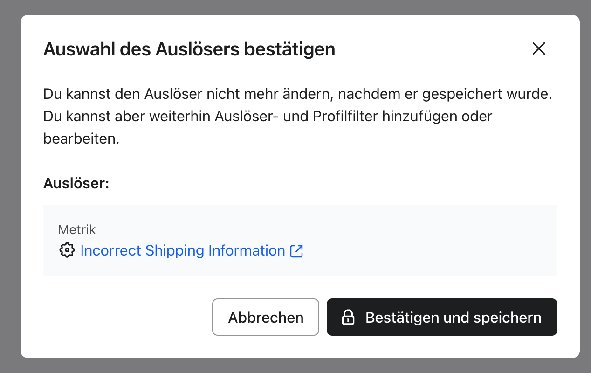Click the dialog title Auswahl des Auslösers bestätigen
Screen dimensions: 591x373
(x=189, y=49)
